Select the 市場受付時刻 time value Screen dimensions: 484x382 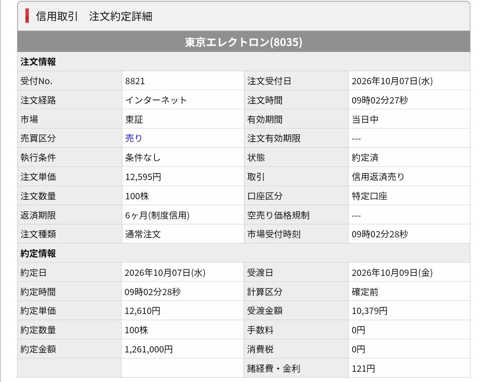(x=380, y=234)
